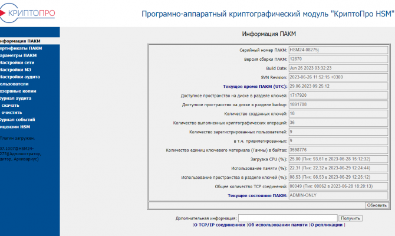Click Текущее состояние ПАКМ label

coord(258,195)
